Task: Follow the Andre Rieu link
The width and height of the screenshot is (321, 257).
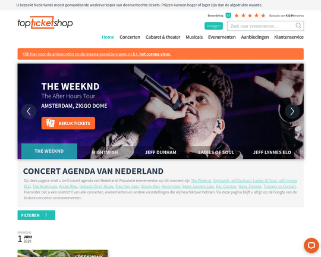Action: (68, 186)
